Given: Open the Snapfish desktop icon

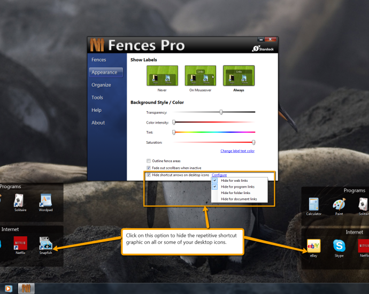Looking at the screenshot, I should point(45,245).
